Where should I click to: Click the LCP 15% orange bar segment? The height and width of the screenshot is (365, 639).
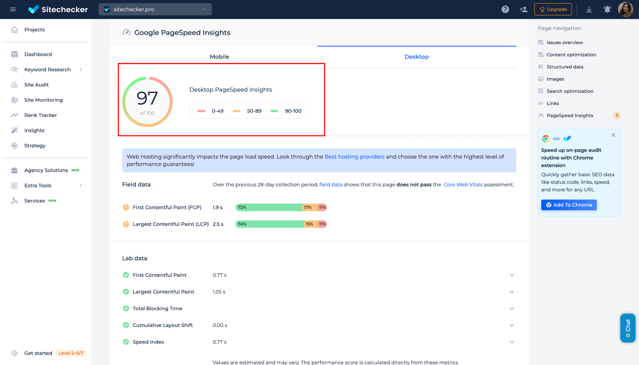[310, 224]
